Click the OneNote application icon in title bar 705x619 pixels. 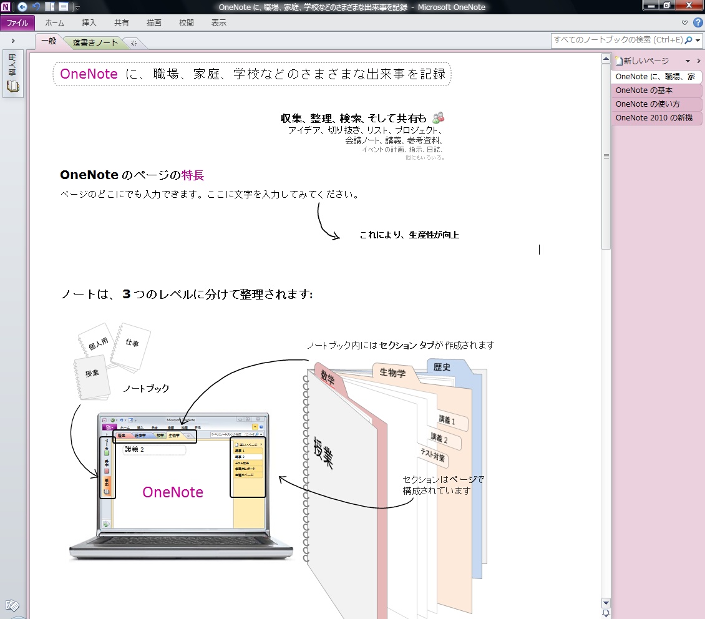6,7
